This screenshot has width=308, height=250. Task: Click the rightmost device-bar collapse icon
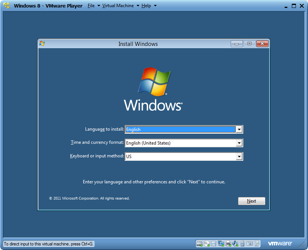click(x=257, y=244)
